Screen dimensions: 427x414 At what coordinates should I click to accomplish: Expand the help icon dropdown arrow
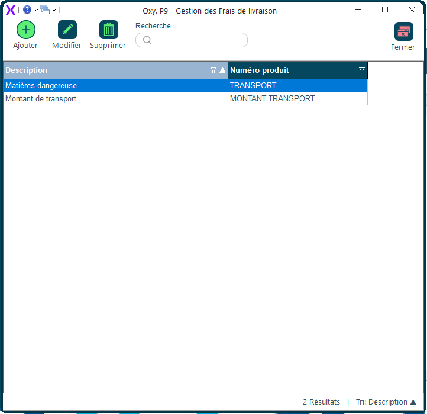tap(36, 10)
